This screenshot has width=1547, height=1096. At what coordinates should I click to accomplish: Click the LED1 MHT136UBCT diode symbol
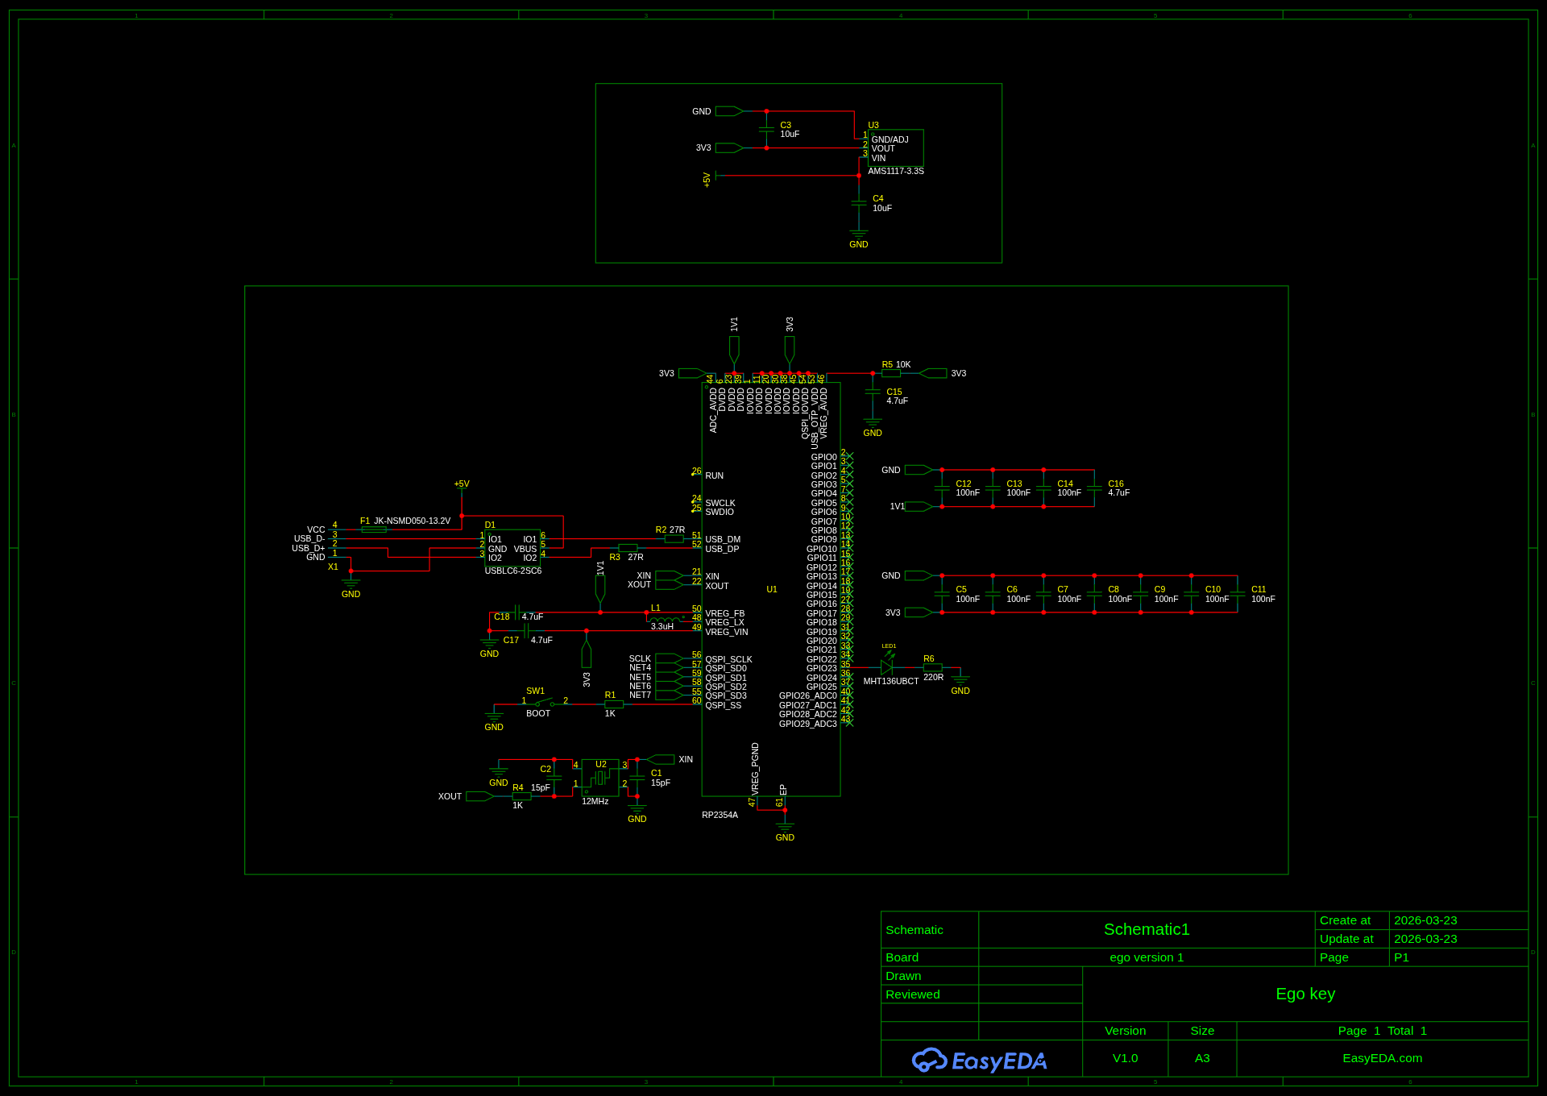coord(887,667)
